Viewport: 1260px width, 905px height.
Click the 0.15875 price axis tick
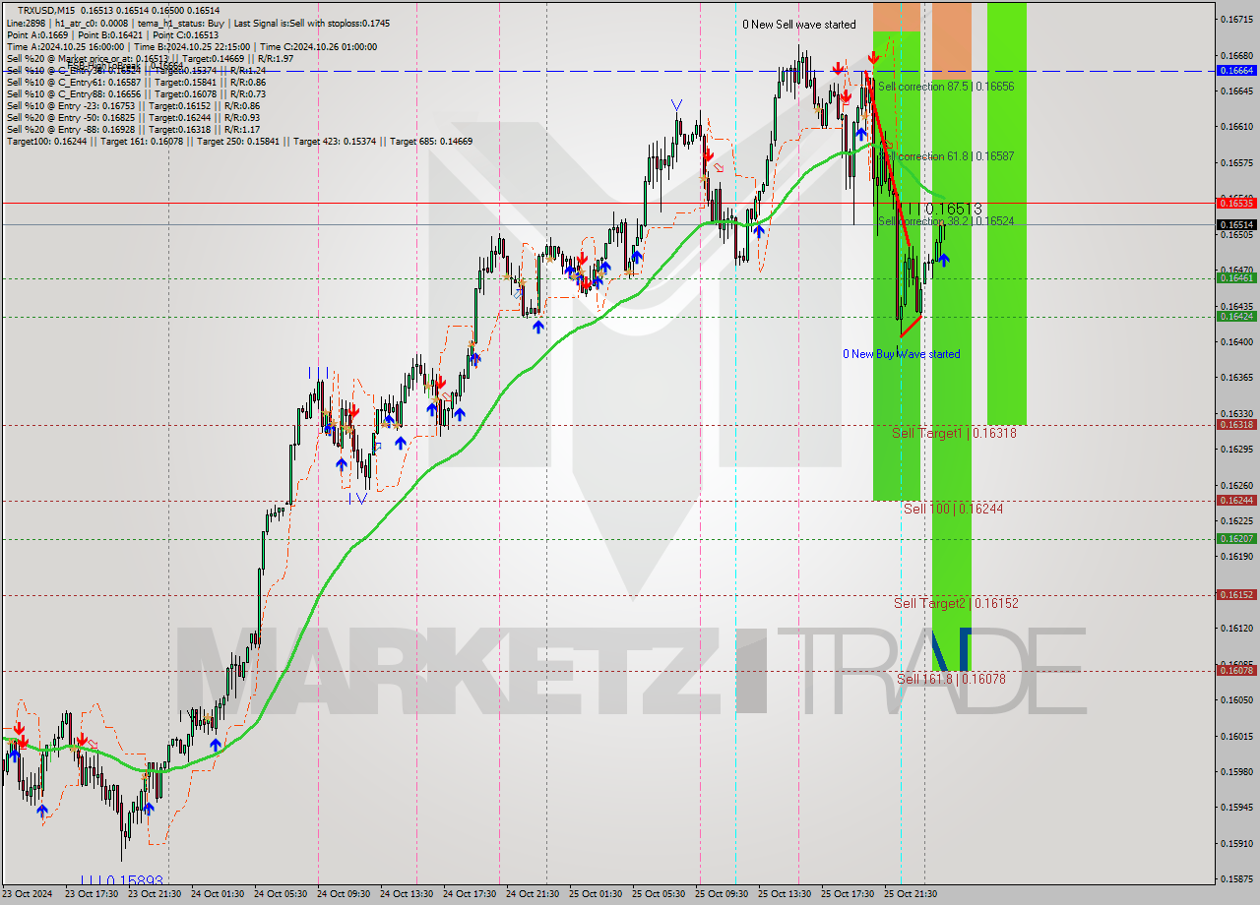pyautogui.click(x=1236, y=879)
